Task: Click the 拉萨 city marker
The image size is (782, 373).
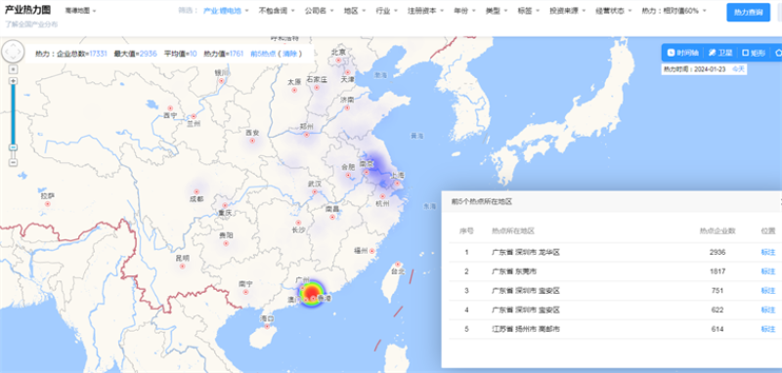Action: pyautogui.click(x=48, y=204)
